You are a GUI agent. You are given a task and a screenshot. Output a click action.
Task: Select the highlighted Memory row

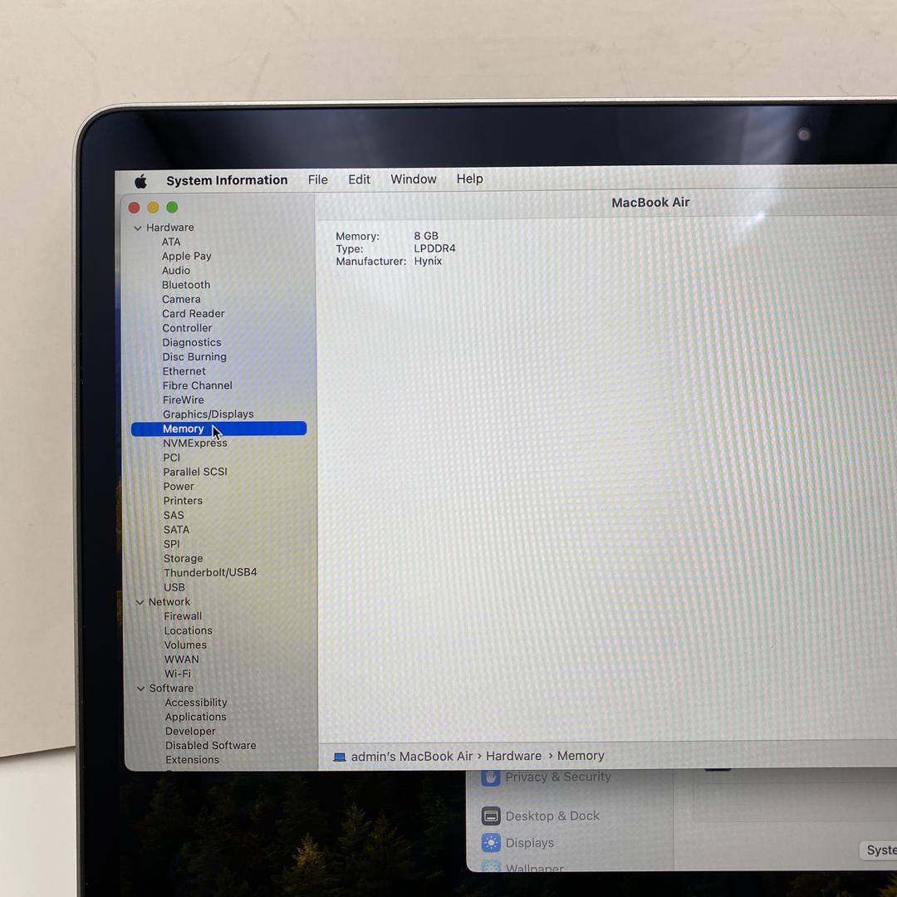(x=218, y=429)
